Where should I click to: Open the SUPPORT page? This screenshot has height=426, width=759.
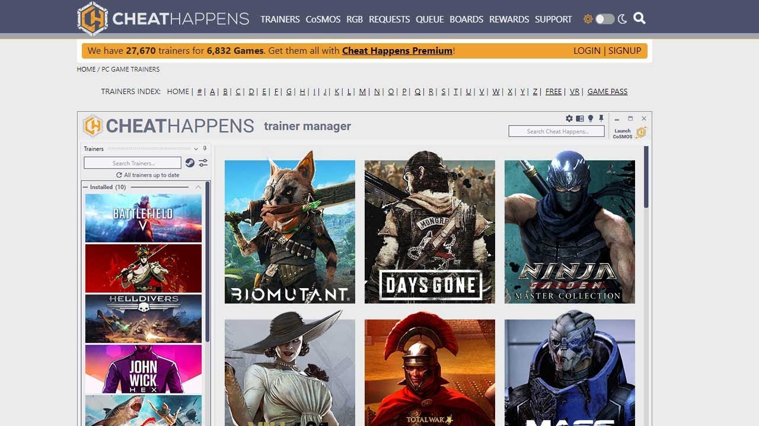pyautogui.click(x=553, y=19)
